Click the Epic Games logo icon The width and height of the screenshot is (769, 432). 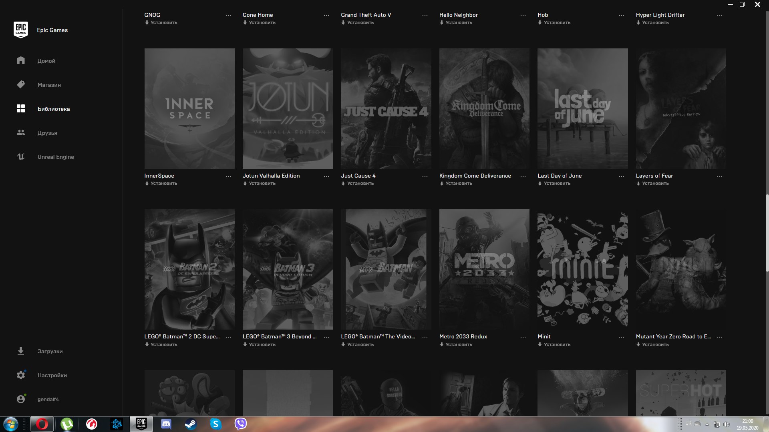click(x=21, y=30)
